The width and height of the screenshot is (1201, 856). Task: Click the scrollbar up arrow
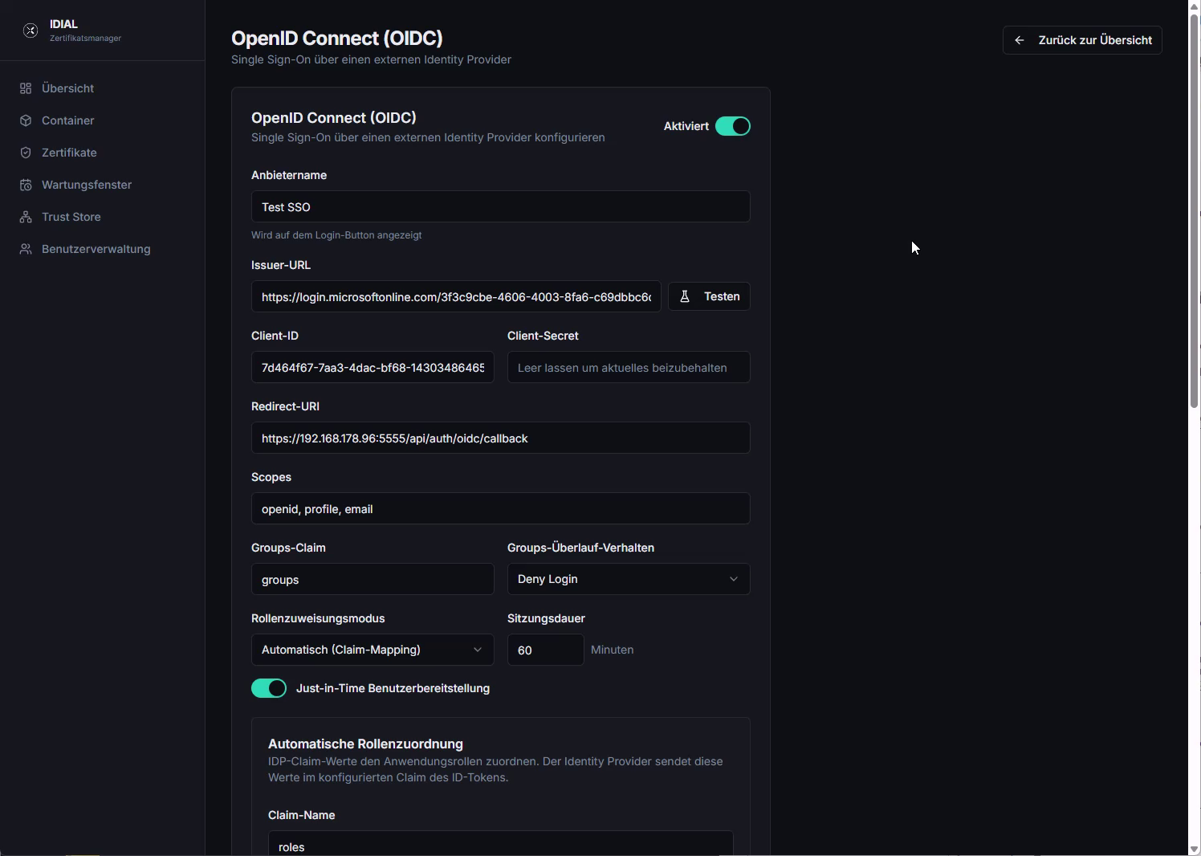pyautogui.click(x=1194, y=6)
